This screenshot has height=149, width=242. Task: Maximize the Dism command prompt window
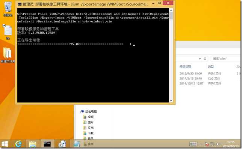[159, 3]
